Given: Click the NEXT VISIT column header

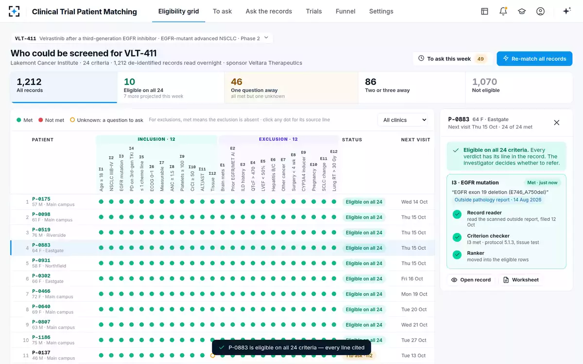Looking at the screenshot, I should pos(415,140).
